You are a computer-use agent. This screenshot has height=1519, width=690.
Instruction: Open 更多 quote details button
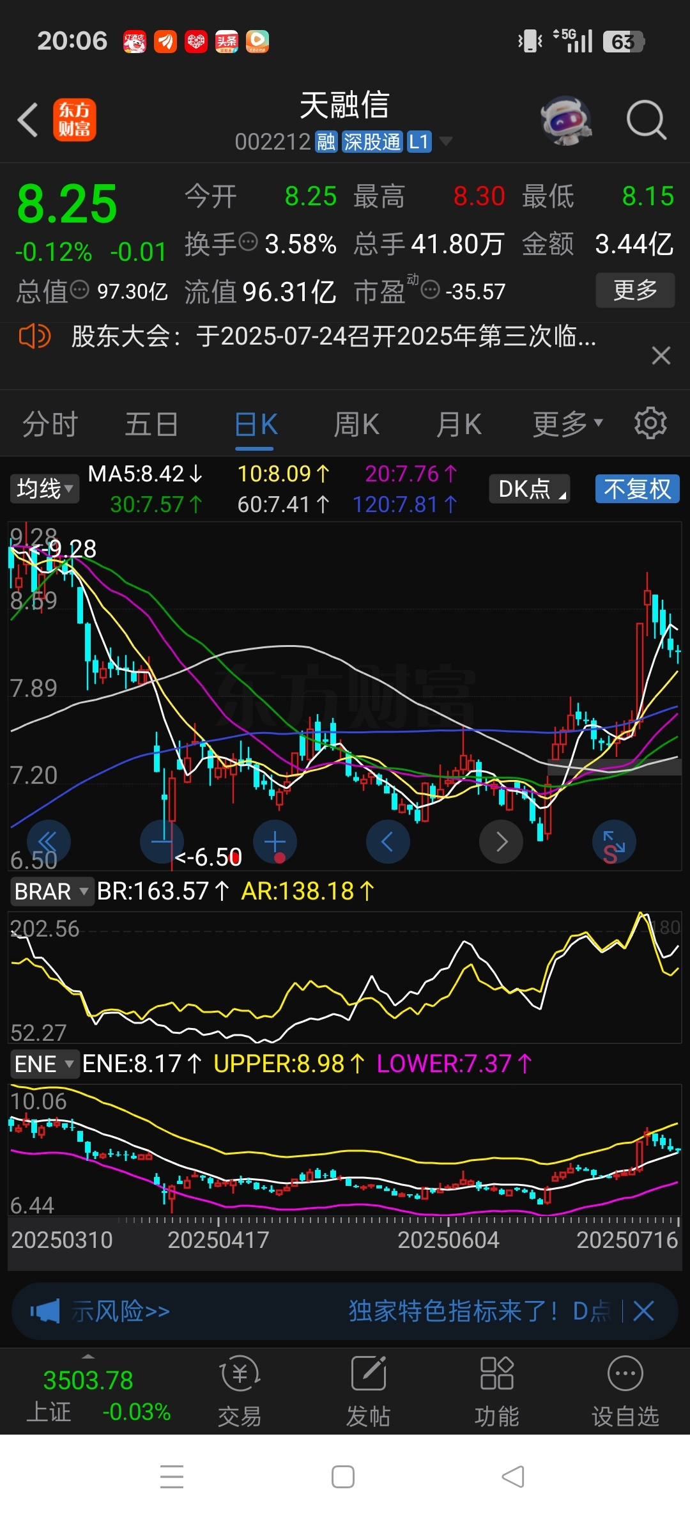tap(635, 290)
